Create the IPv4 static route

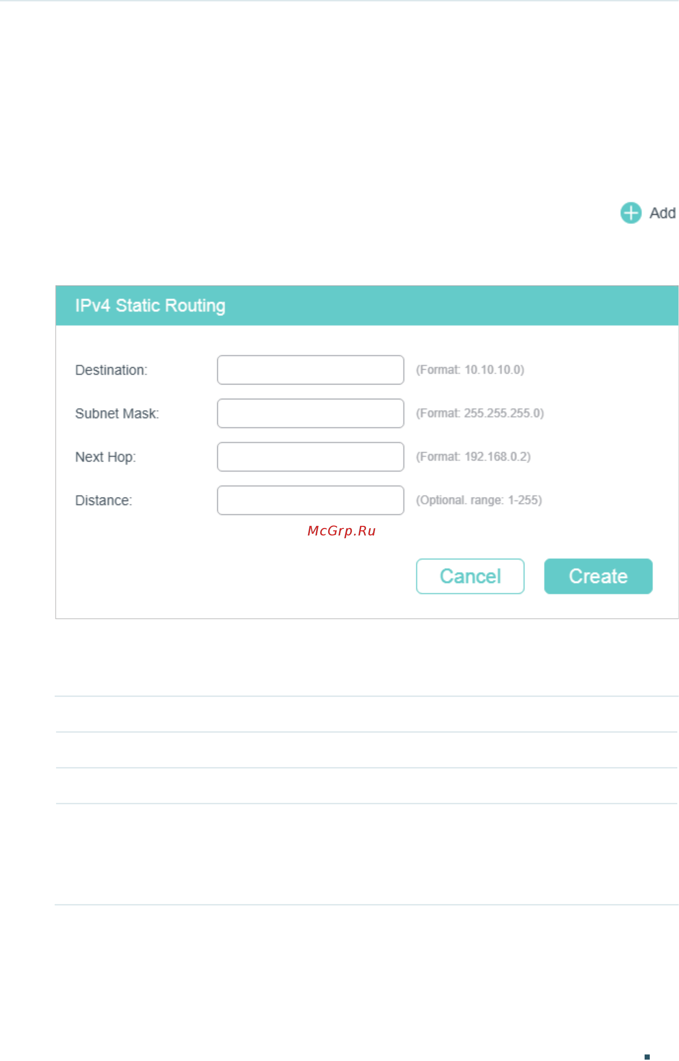[598, 576]
